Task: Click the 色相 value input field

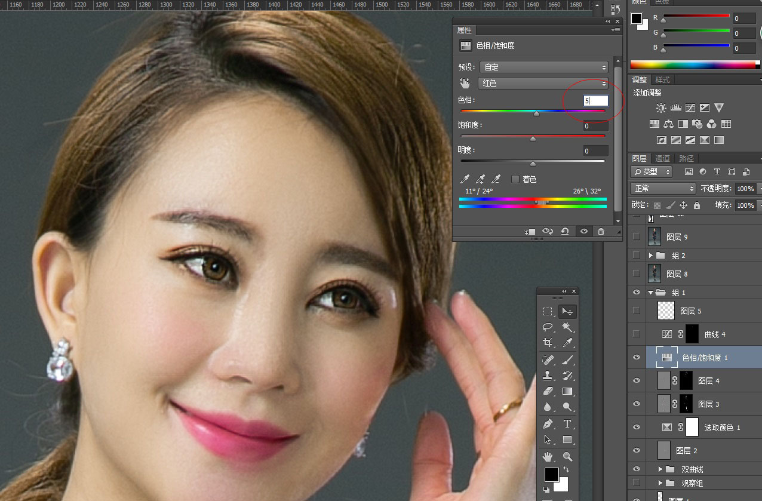Action: click(595, 101)
